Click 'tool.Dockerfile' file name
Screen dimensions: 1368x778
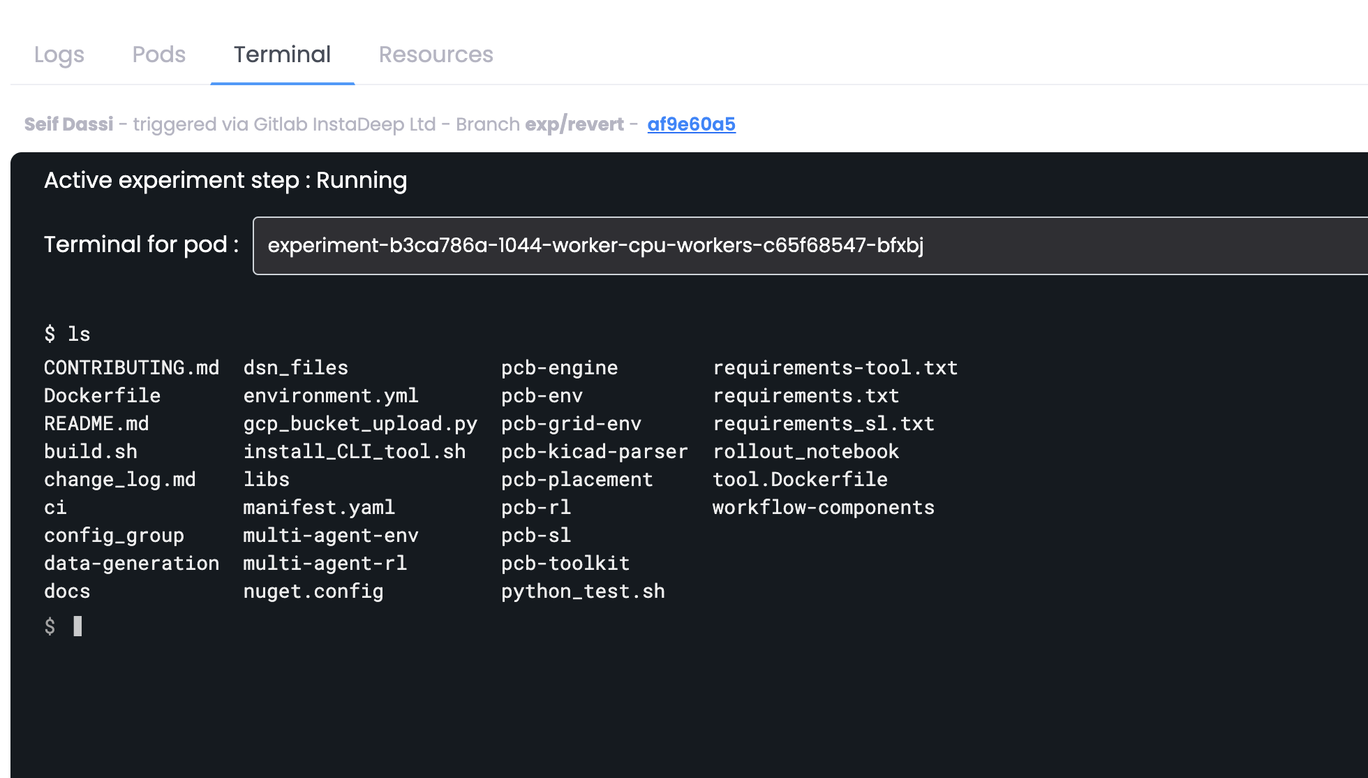tap(801, 479)
